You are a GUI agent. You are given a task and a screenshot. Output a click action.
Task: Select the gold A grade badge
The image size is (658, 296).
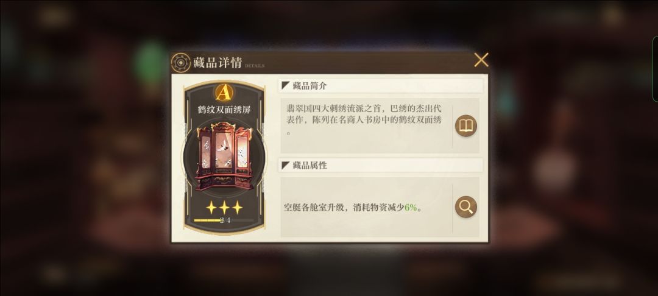224,93
